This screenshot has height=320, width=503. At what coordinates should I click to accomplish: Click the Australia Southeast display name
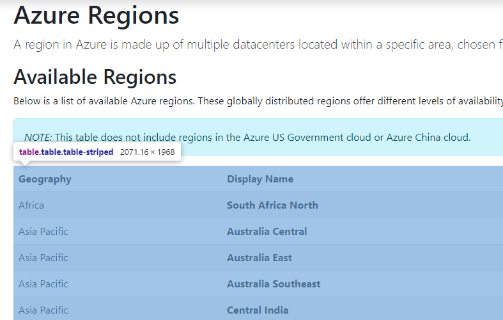(274, 284)
